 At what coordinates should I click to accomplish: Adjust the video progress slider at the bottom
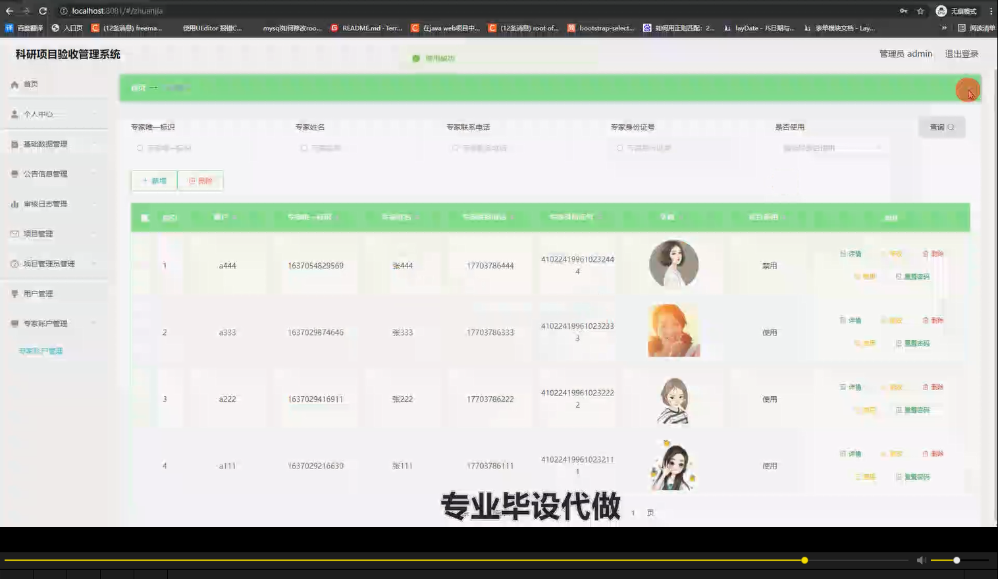coord(804,560)
